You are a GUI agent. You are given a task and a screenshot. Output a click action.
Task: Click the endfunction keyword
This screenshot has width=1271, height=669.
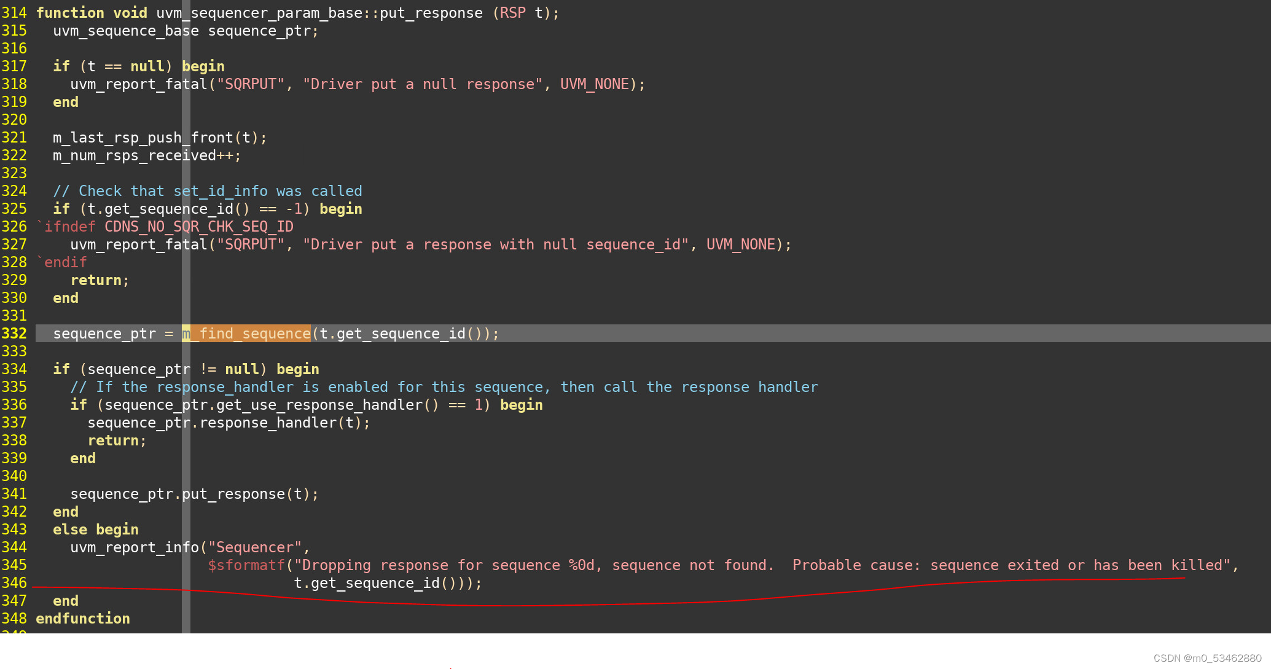[x=83, y=619]
